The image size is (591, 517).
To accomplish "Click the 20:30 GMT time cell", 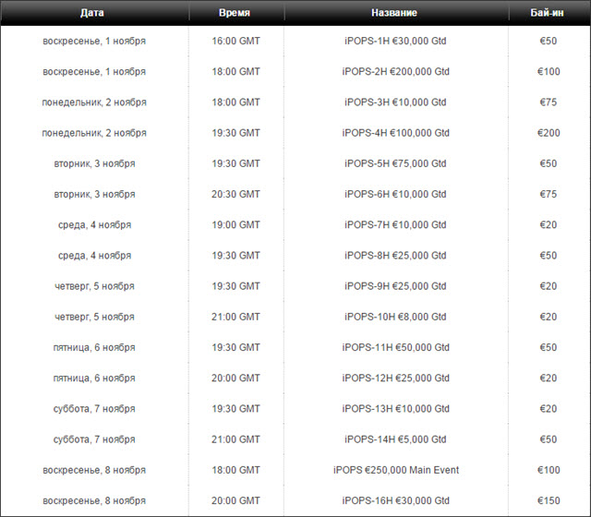I will click(236, 194).
